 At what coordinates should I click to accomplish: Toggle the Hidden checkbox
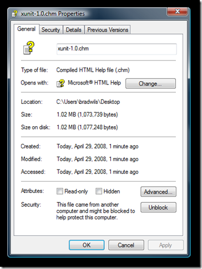(99, 191)
